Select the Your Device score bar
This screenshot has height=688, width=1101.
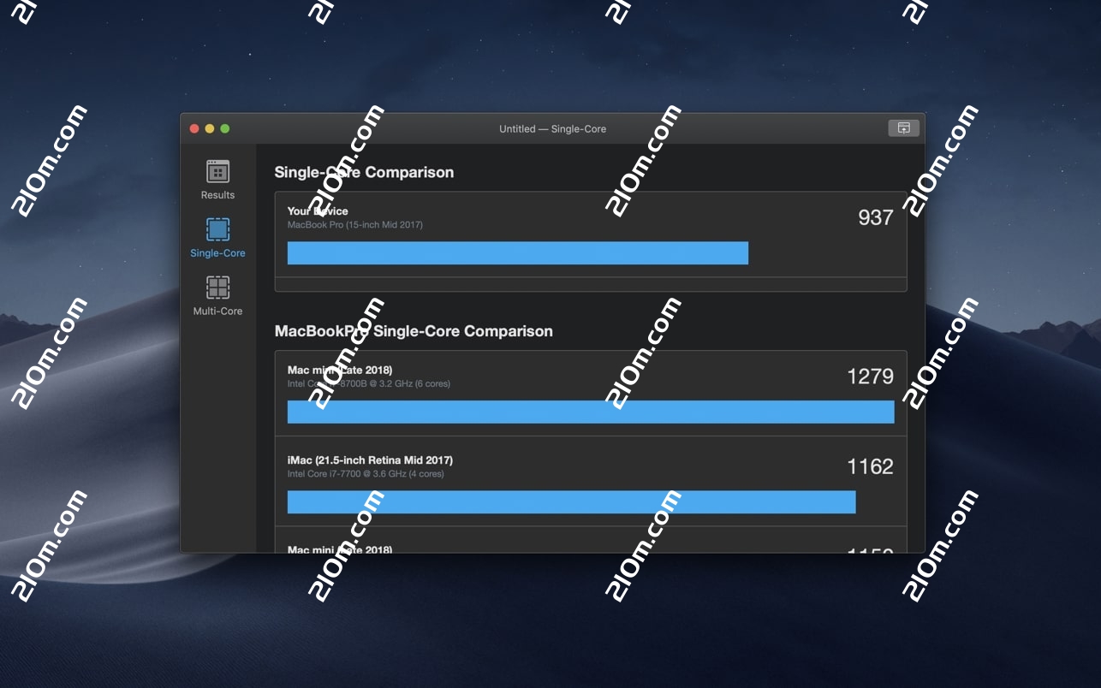click(518, 253)
